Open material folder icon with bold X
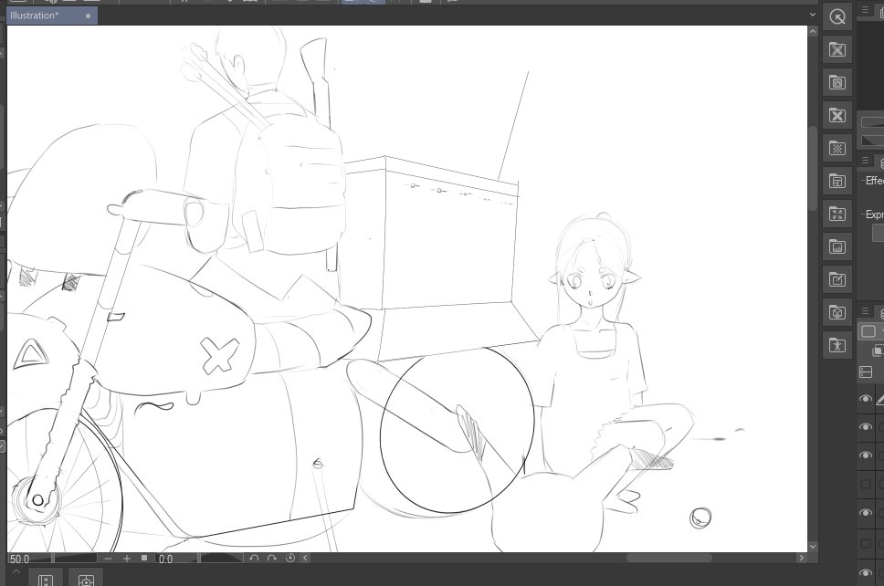This screenshot has width=884, height=586. point(837,116)
